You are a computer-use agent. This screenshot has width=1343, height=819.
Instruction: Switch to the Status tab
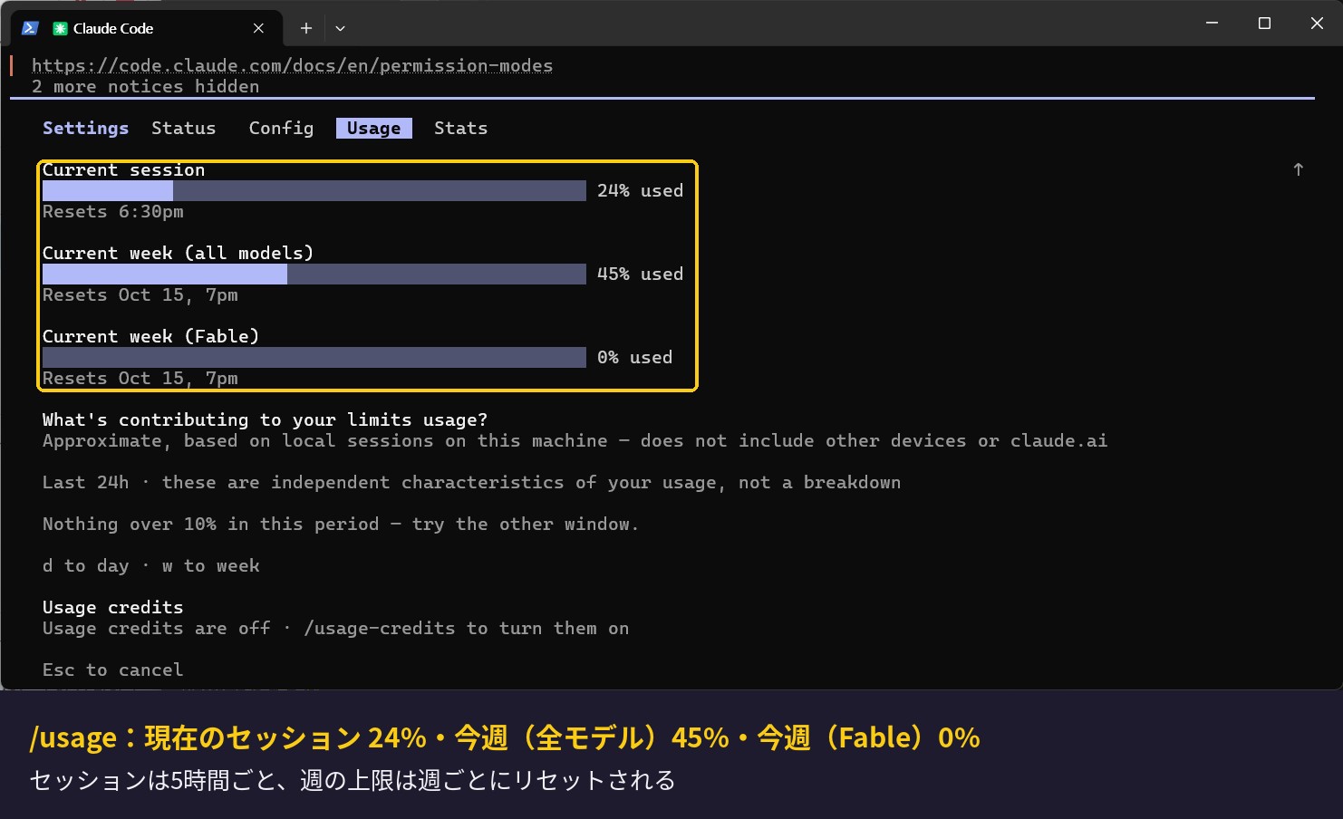183,128
